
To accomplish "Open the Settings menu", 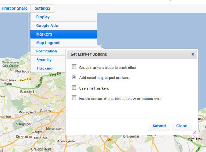I will [42, 8].
